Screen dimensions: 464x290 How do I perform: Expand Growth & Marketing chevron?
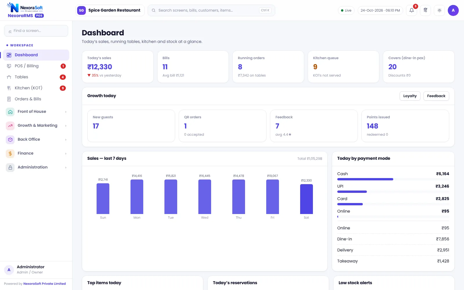(66, 126)
